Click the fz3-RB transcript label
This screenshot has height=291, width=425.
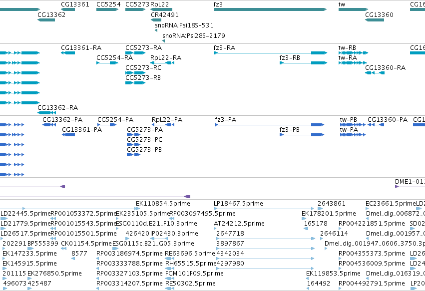[290, 58]
